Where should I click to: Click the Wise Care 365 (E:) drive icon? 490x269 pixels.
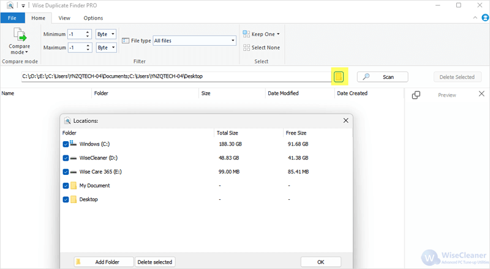[x=73, y=172]
